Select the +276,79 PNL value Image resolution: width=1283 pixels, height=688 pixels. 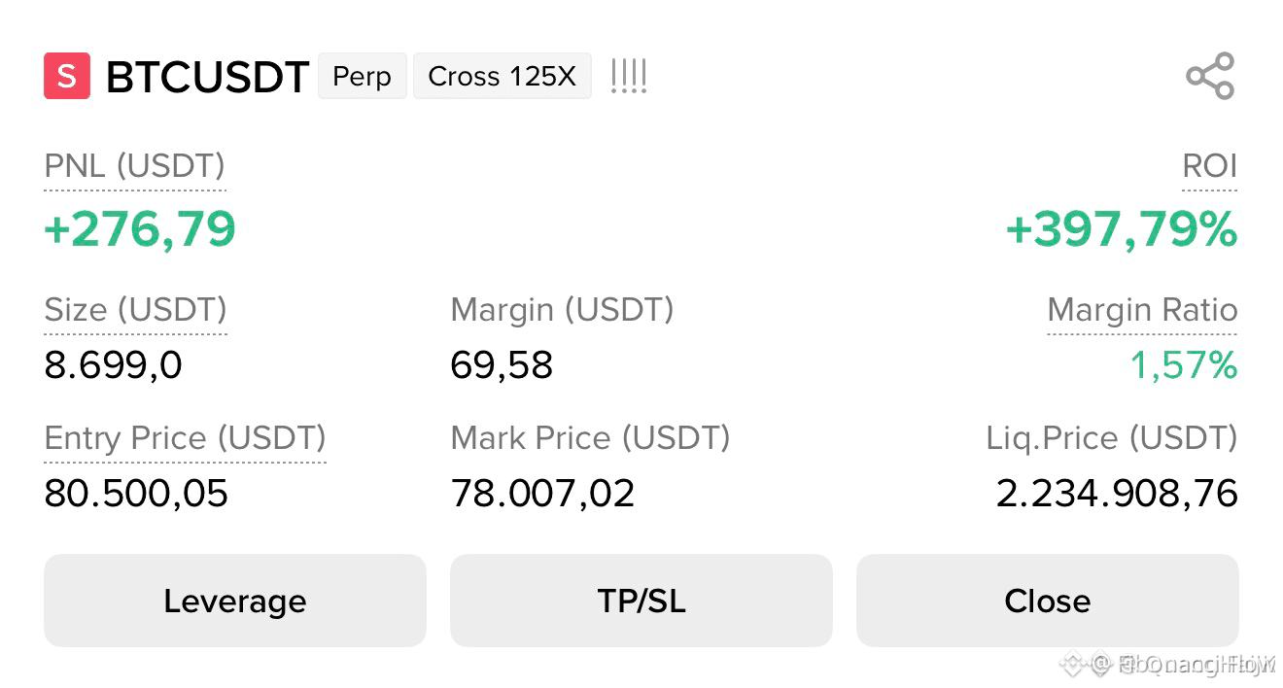coord(140,229)
